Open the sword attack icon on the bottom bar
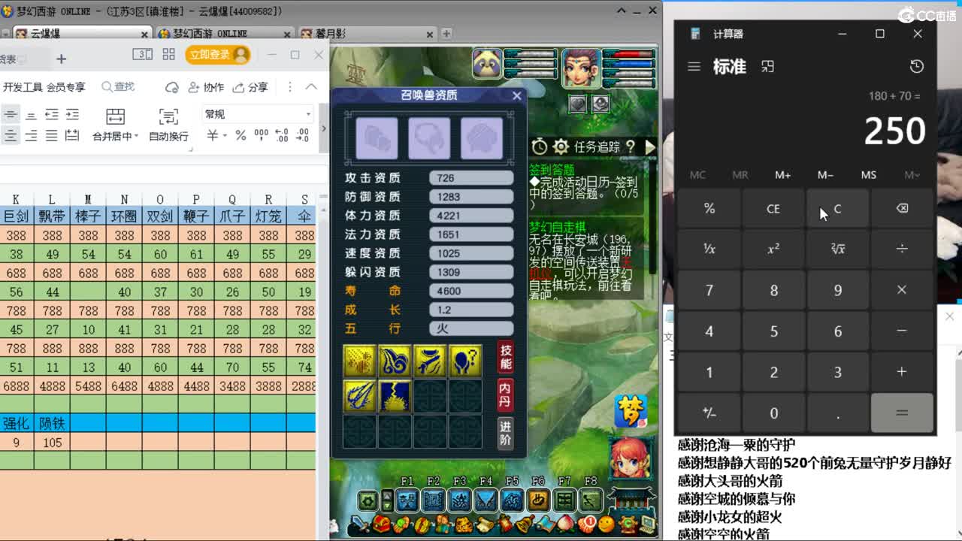Viewport: 962px width, 541px height. pyautogui.click(x=361, y=523)
